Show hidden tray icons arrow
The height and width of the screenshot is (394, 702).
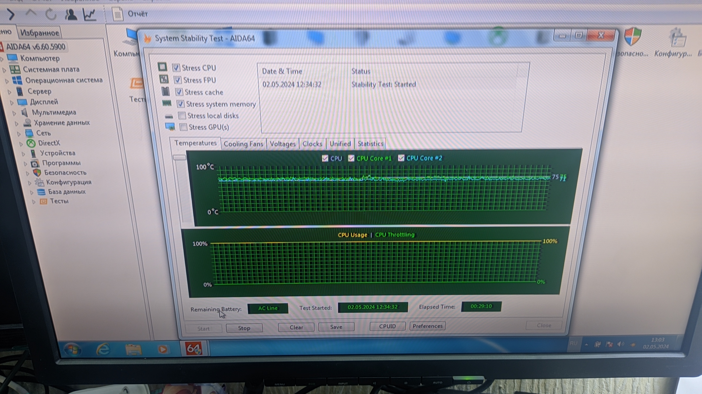tap(586, 344)
